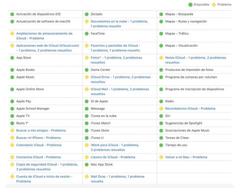Open Calendario iCloud - Problema link
This screenshot has height=188, width=239.
click(x=39, y=145)
